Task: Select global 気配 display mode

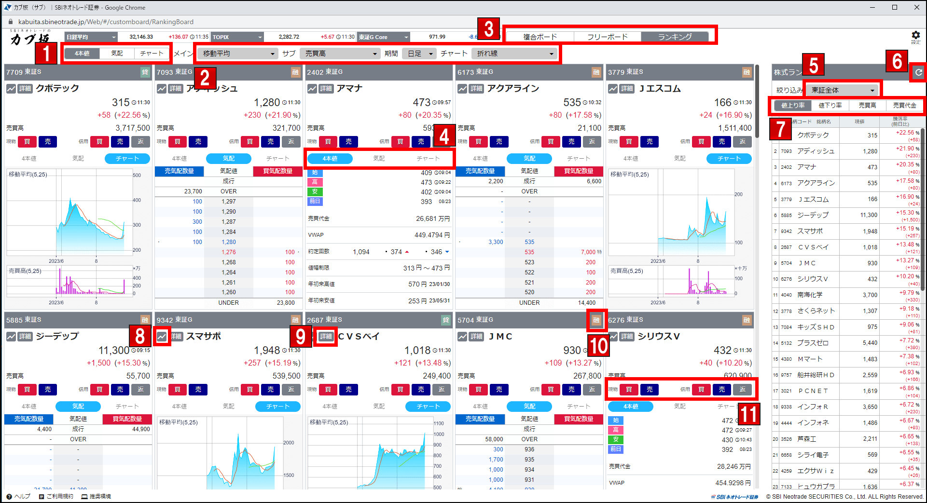Action: click(117, 54)
